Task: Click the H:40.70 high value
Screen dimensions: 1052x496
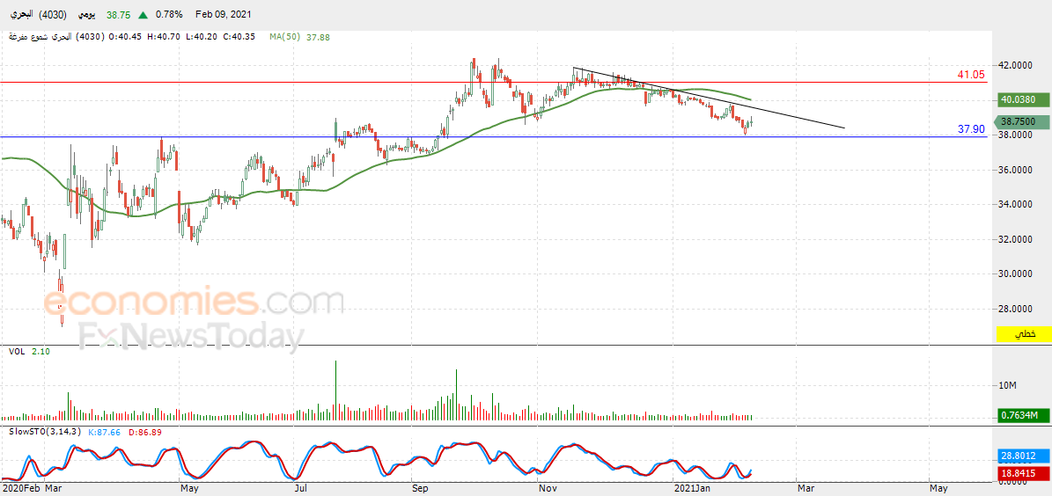Action: (163, 37)
